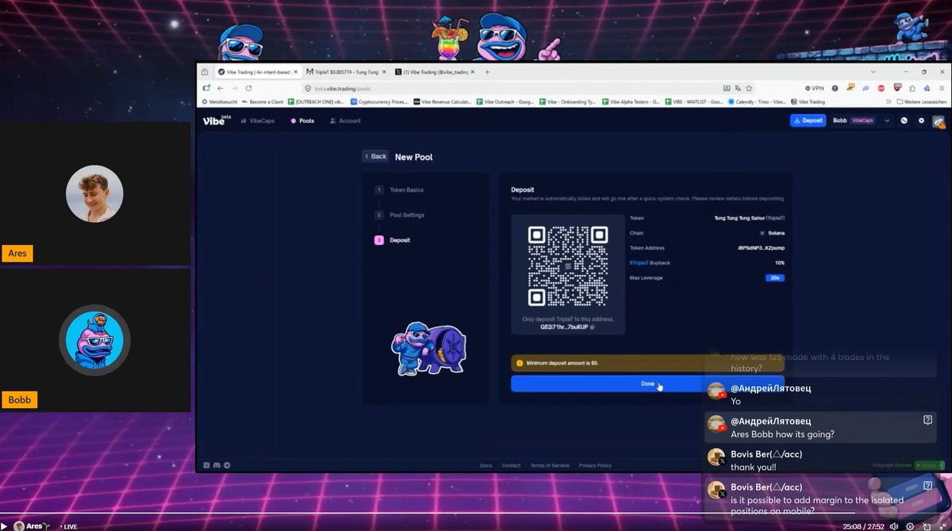The image size is (952, 531).
Task: Click the browser forward arrow
Action: point(233,88)
